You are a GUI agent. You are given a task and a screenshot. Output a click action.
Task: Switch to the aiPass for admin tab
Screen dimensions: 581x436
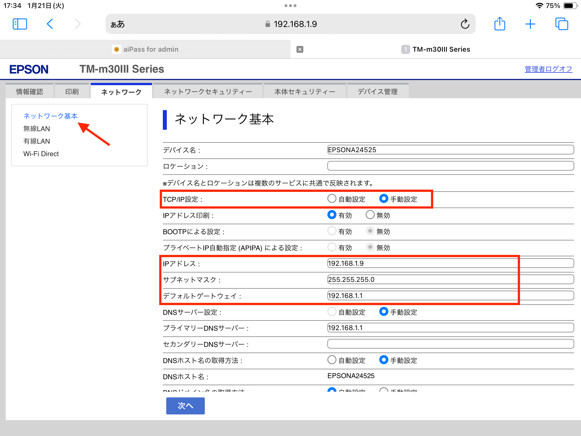coord(145,49)
